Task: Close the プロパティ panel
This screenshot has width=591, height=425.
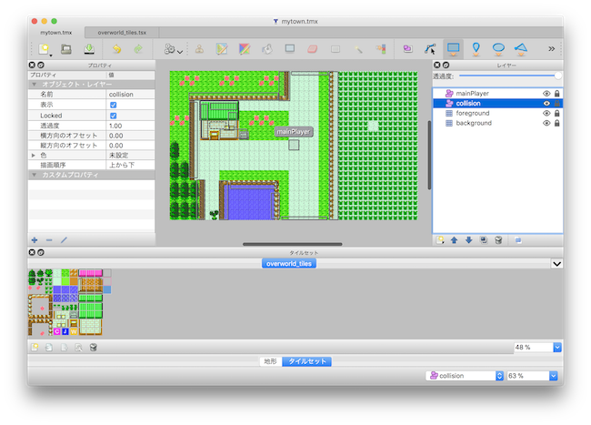Action: [x=32, y=65]
